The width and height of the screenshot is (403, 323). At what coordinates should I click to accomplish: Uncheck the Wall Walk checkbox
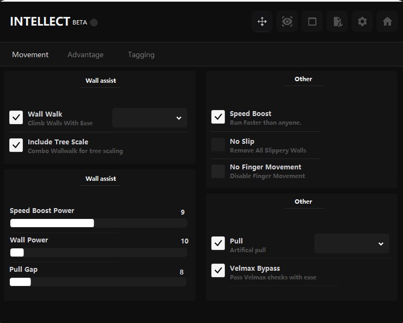16,118
